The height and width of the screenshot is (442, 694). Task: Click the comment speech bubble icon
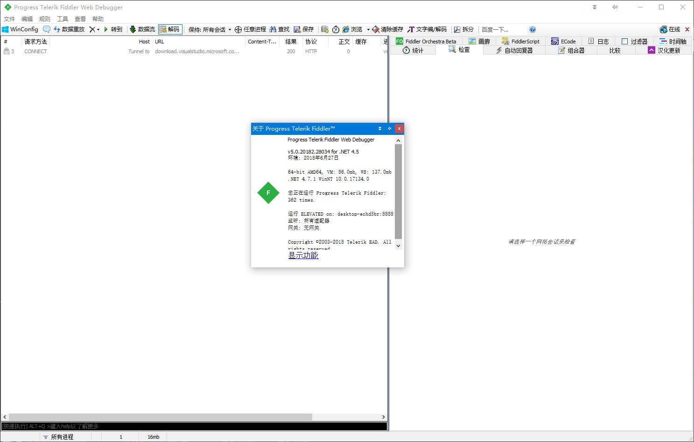pos(46,29)
